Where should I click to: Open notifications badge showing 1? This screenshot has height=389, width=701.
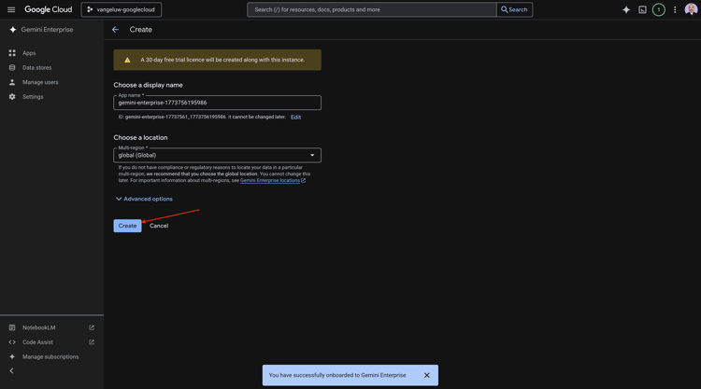(659, 9)
